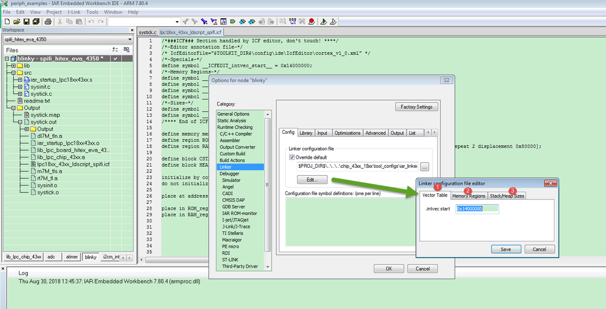Click the Open file toolbar icon

16,22
